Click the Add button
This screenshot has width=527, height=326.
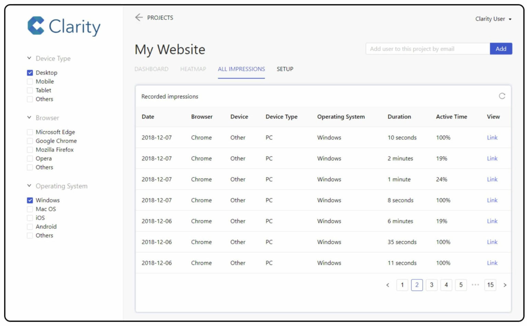[501, 48]
